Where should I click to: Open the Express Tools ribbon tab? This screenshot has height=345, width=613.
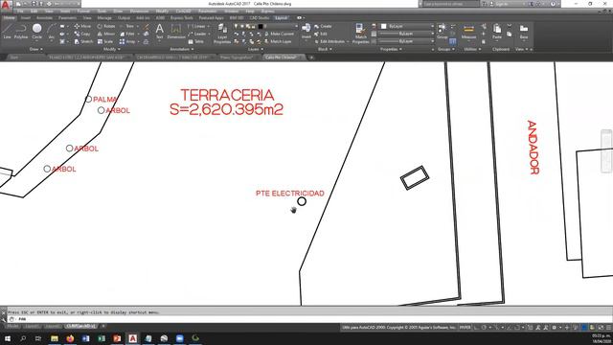click(x=181, y=18)
